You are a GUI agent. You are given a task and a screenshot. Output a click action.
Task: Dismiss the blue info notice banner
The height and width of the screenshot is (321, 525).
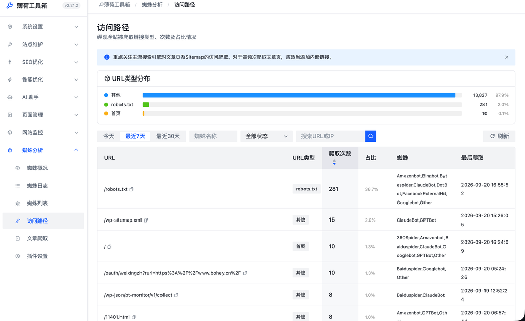(x=506, y=57)
